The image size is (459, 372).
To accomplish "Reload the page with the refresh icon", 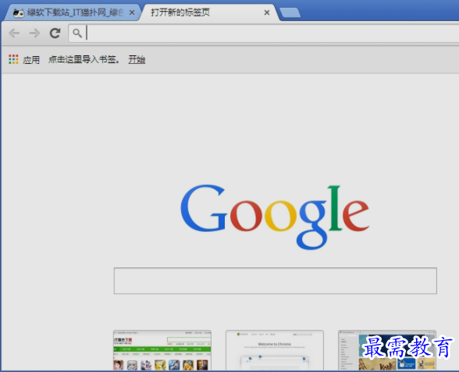I will (x=55, y=34).
